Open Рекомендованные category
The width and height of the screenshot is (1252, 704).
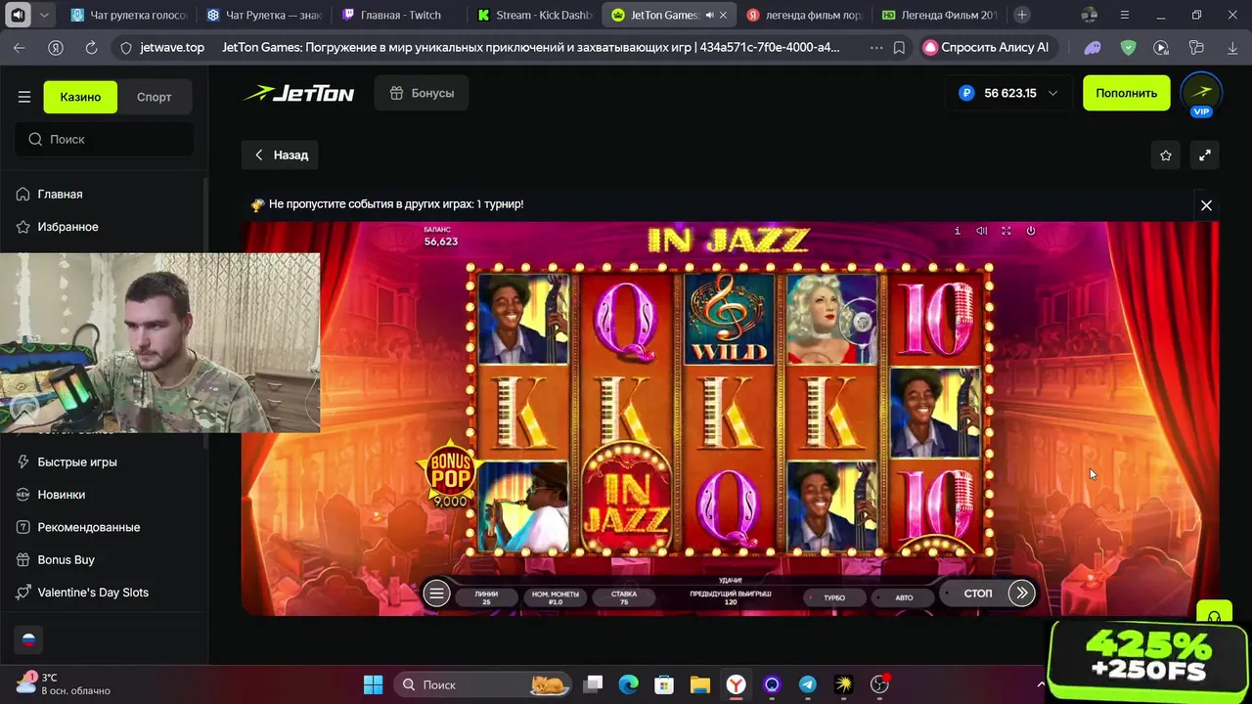pos(88,527)
